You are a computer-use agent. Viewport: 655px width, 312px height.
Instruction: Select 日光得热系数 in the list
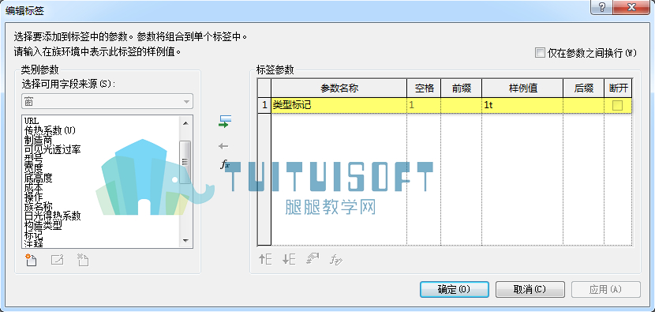[53, 216]
